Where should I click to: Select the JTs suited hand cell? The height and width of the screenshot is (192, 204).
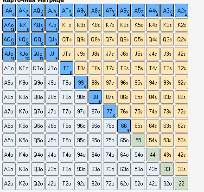tap(66, 54)
